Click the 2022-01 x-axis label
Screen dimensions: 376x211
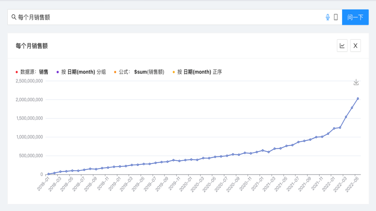[329, 184]
